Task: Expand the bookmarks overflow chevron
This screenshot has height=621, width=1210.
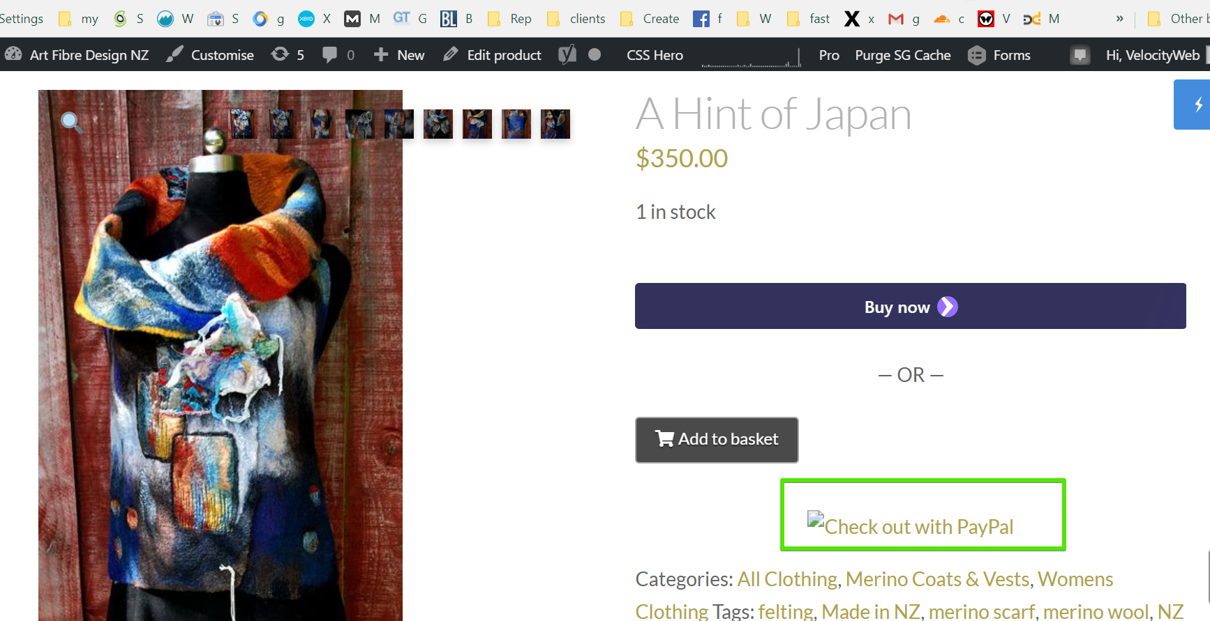Action: pyautogui.click(x=1119, y=19)
